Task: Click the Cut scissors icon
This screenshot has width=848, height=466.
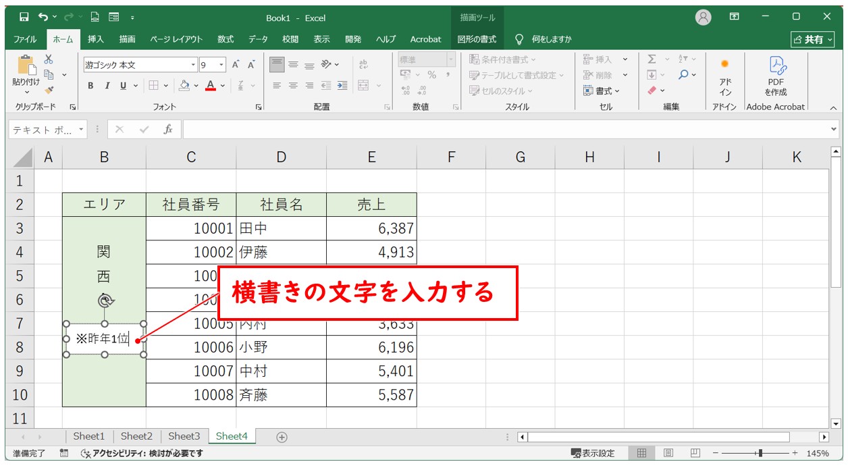Action: click(49, 59)
